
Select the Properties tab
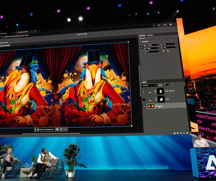click(142, 35)
